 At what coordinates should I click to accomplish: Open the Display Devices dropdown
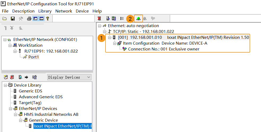pyautogui.click(x=69, y=77)
